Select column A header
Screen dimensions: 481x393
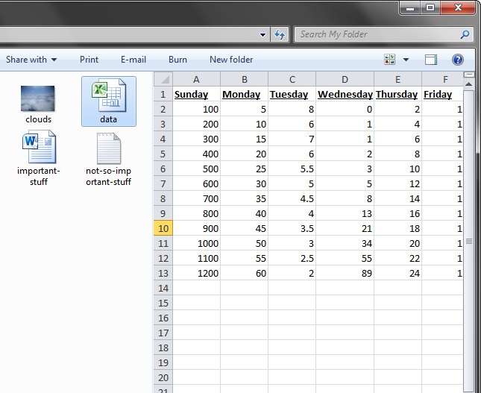point(196,80)
